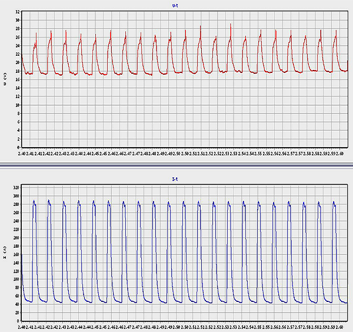Select the last blue current pulse peak
The height and width of the screenshot is (332, 353).
click(334, 201)
